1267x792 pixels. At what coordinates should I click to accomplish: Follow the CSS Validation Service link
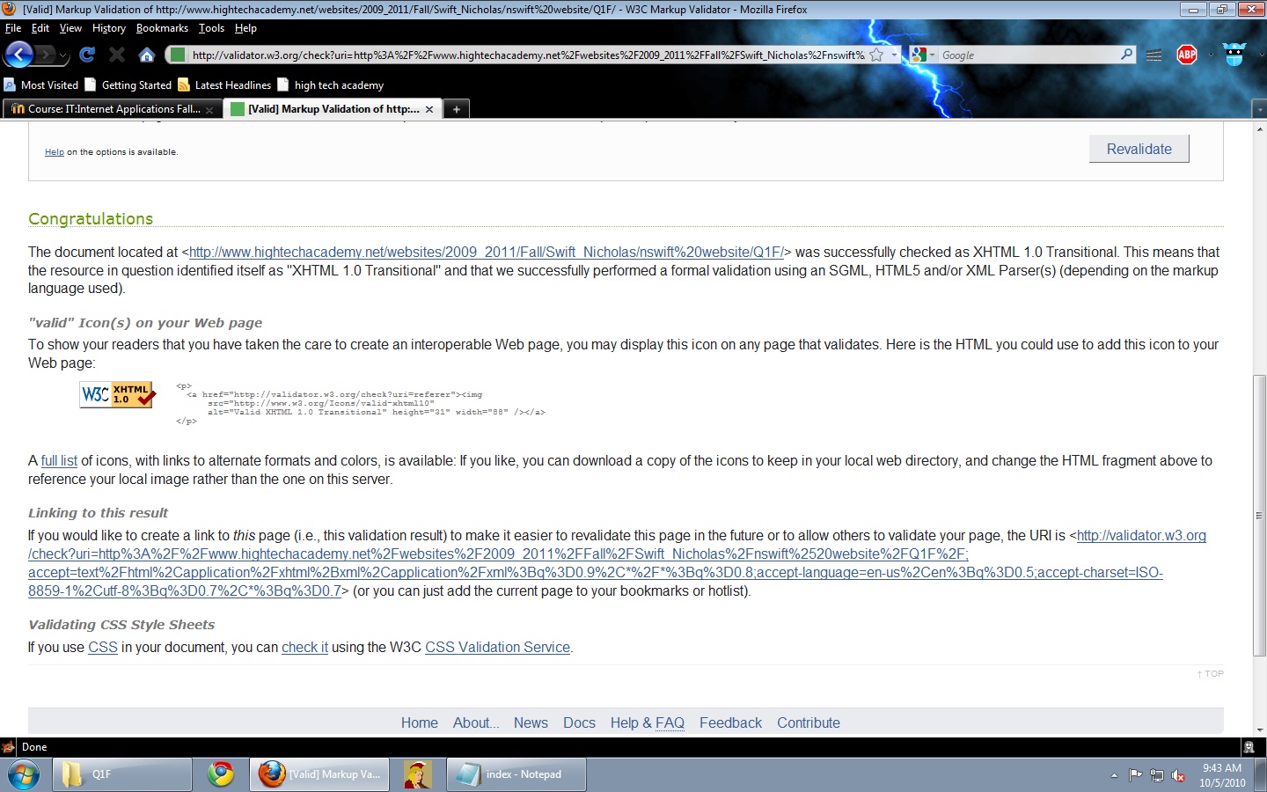(497, 648)
